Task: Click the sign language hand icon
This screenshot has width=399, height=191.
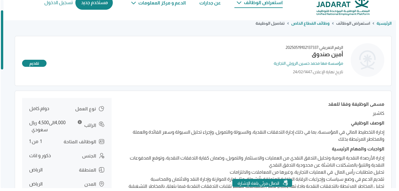Action: pos(286,183)
